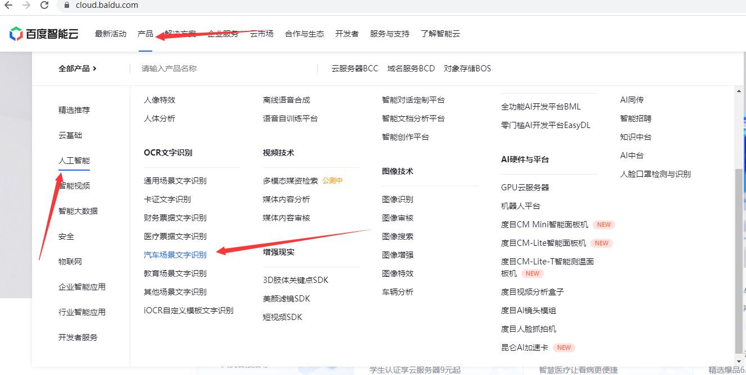This screenshot has height=375, width=746.
Task: Open 了解智能云 navigation item
Action: tap(440, 34)
